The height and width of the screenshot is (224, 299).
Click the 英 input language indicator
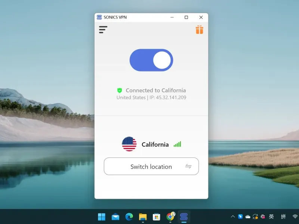point(271,217)
